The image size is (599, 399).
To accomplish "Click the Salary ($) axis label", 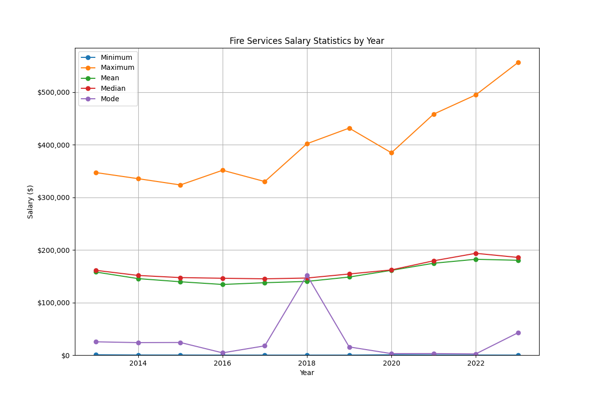I will [x=30, y=200].
